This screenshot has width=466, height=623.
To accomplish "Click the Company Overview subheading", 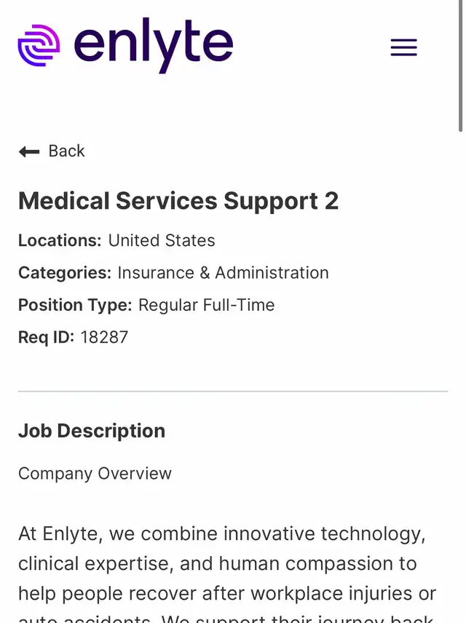I will [x=95, y=474].
